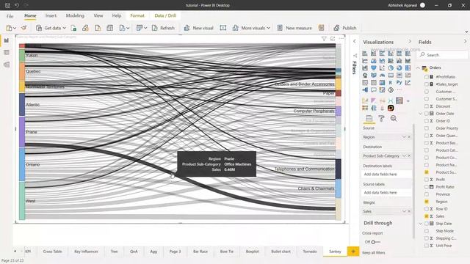
Task: Check the Ship Mode field checkbox
Action: point(427,231)
